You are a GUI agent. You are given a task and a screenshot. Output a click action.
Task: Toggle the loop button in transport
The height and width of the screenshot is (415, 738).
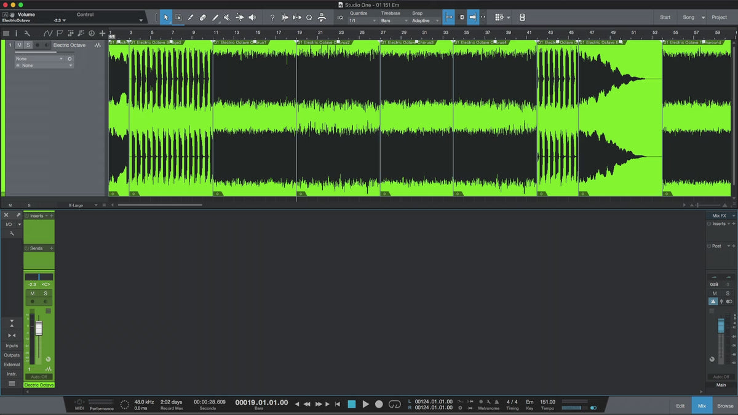395,404
